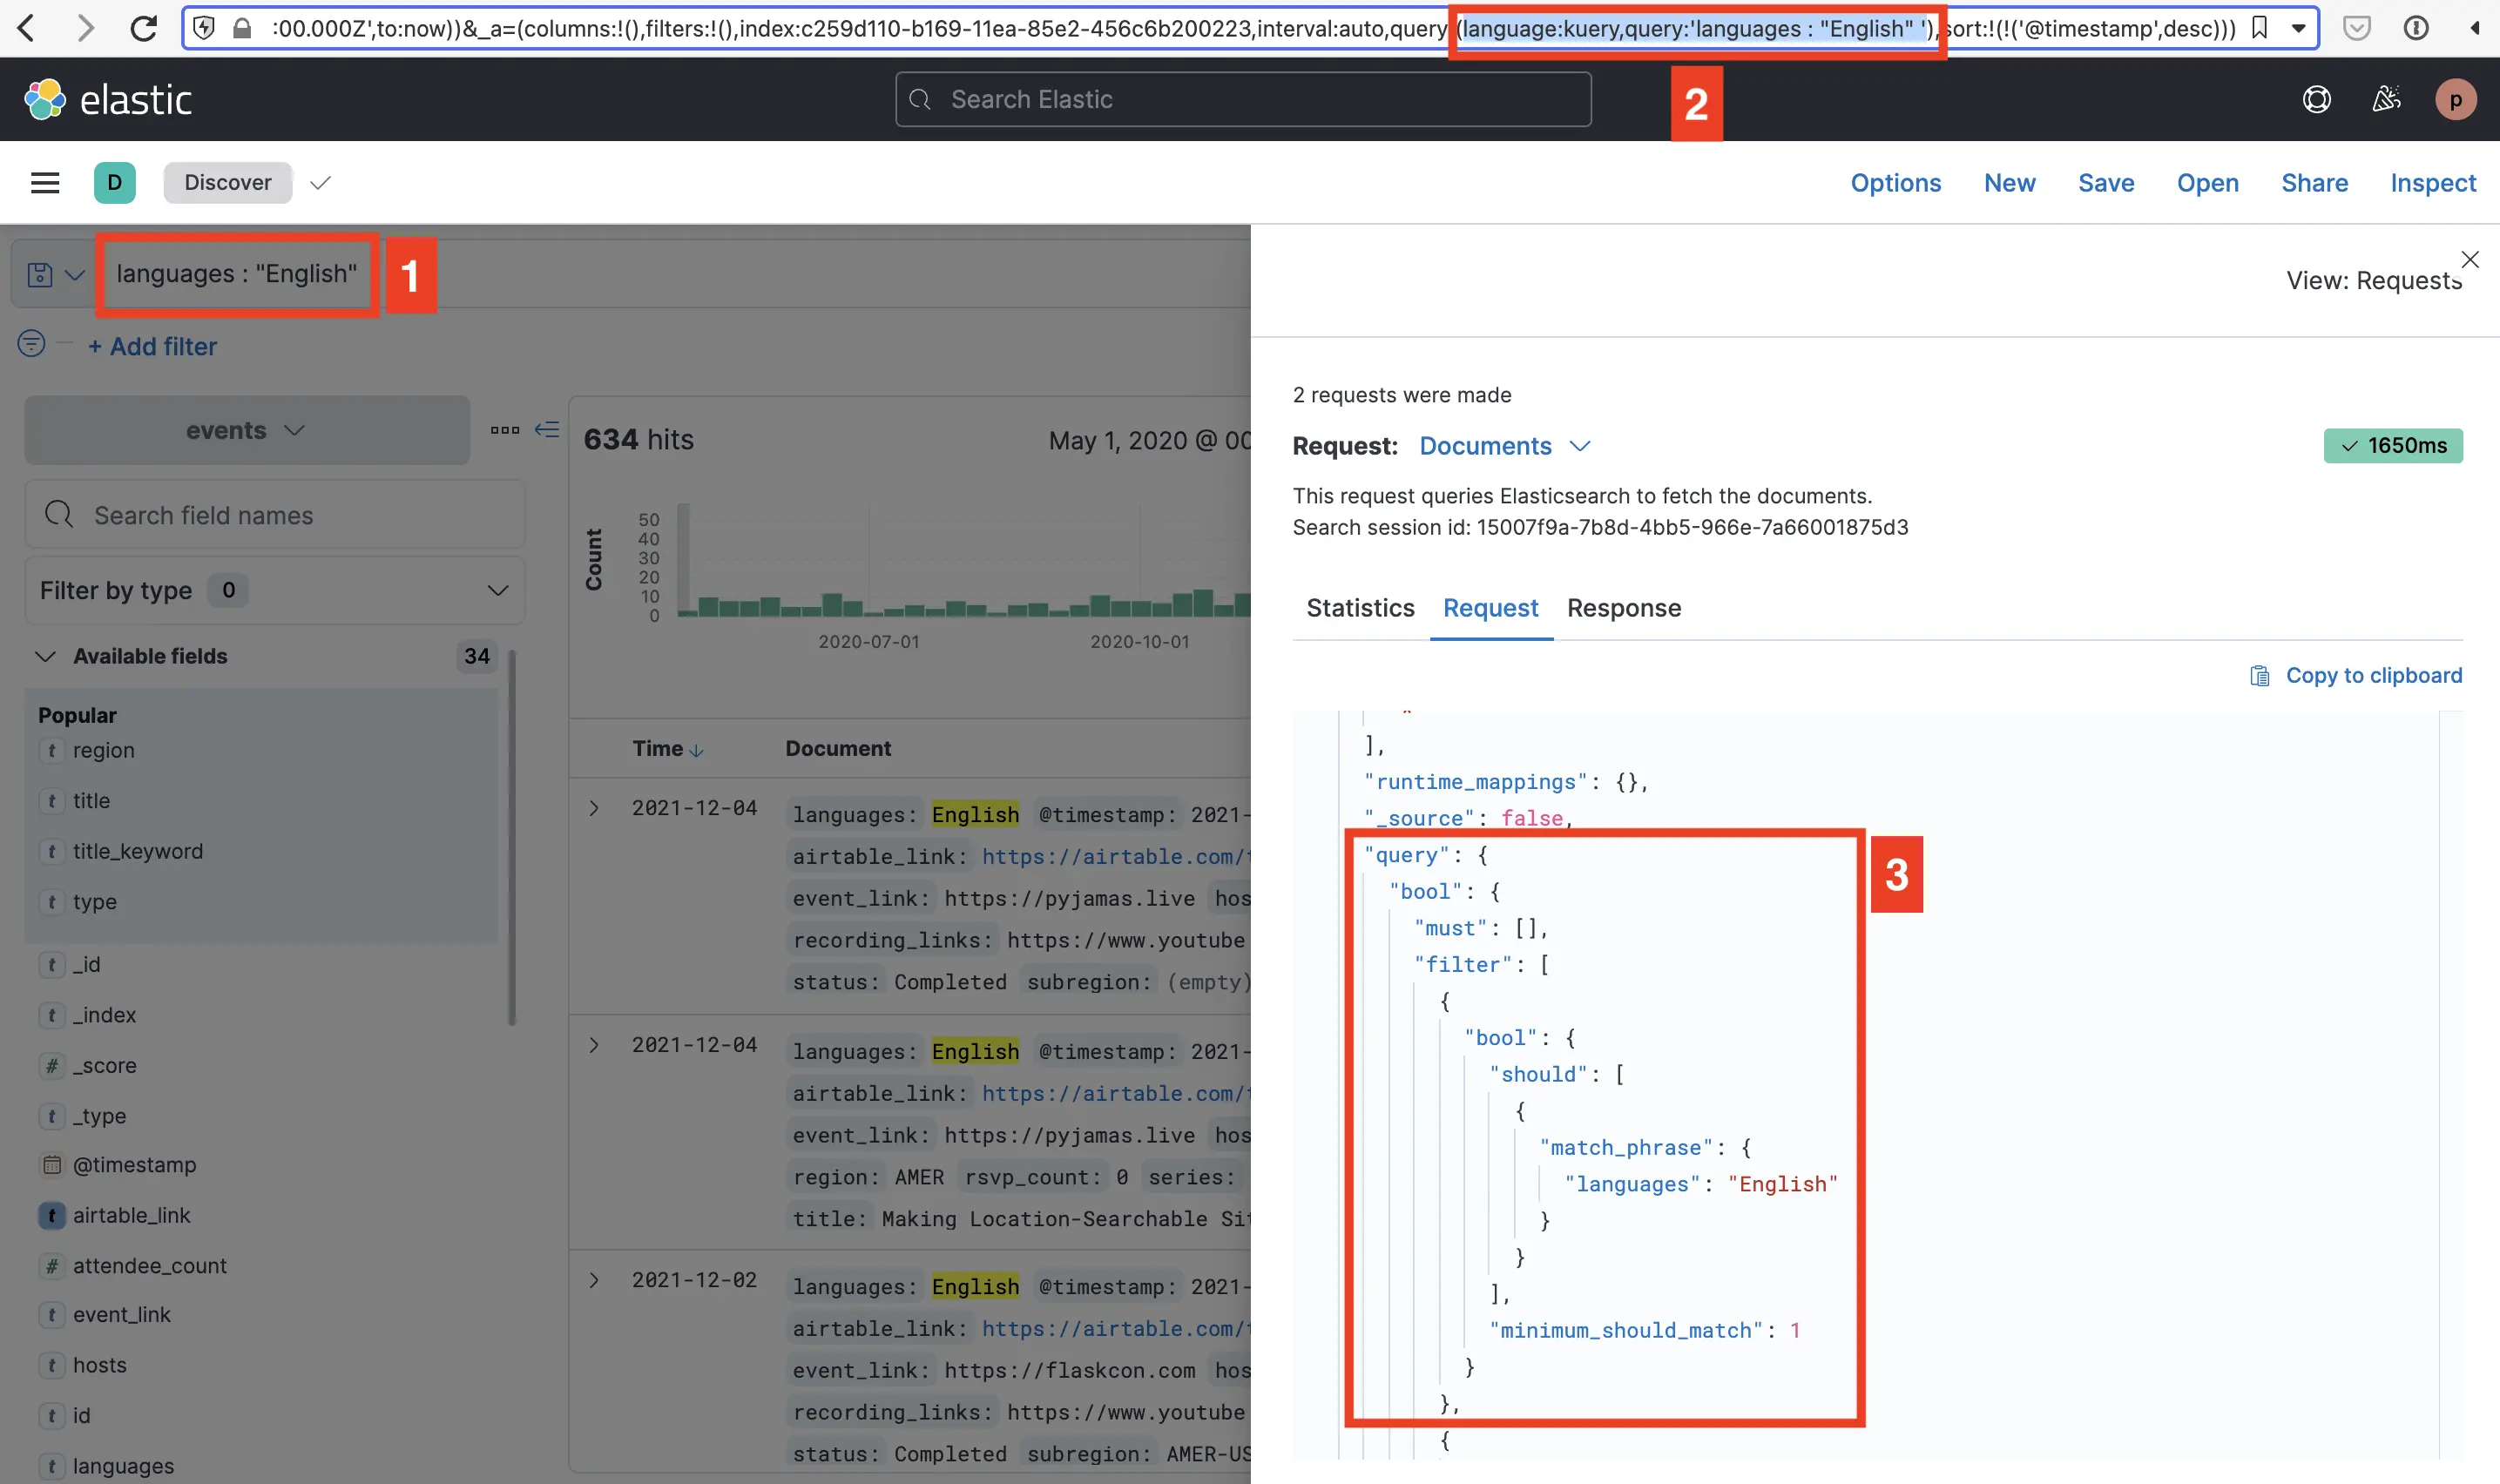Open the Elastic help menu
Image resolution: width=2500 pixels, height=1484 pixels.
2317,98
